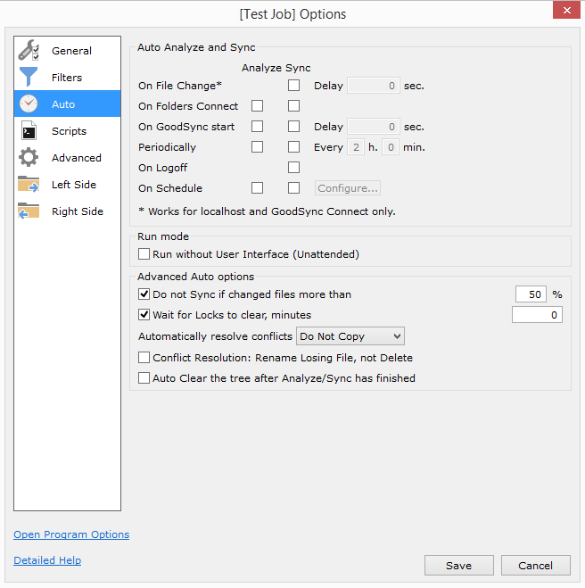Uncheck Do not Sync if changed files
The height and width of the screenshot is (588, 585).
[144, 294]
